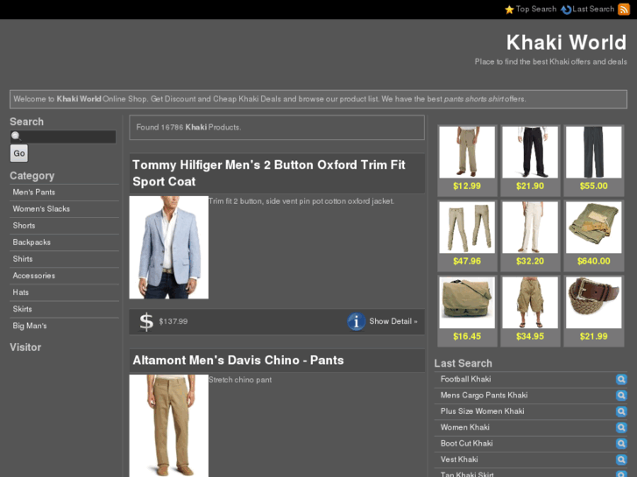Open the $32.20 white pants thumbnail
The width and height of the screenshot is (637, 477).
pos(530,228)
